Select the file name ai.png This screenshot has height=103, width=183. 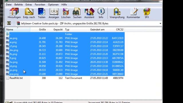[x=13, y=42]
